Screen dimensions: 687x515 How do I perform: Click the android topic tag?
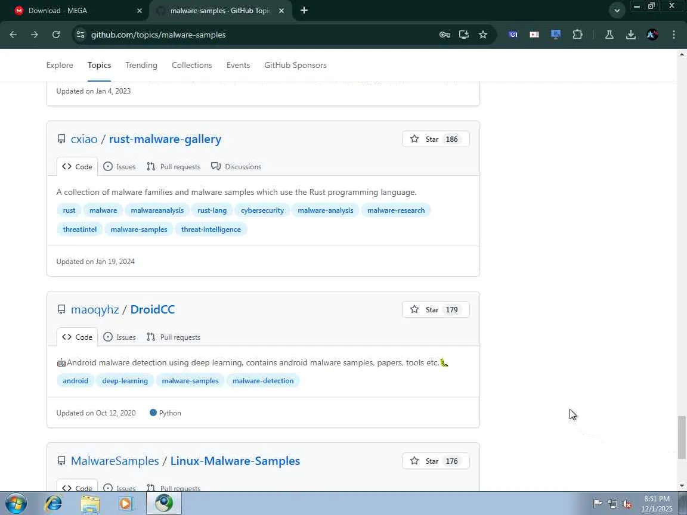pyautogui.click(x=75, y=380)
